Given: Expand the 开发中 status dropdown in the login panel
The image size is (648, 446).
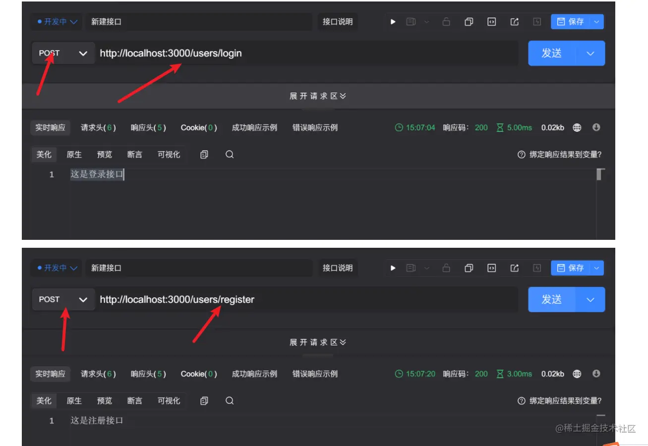Looking at the screenshot, I should (x=58, y=22).
